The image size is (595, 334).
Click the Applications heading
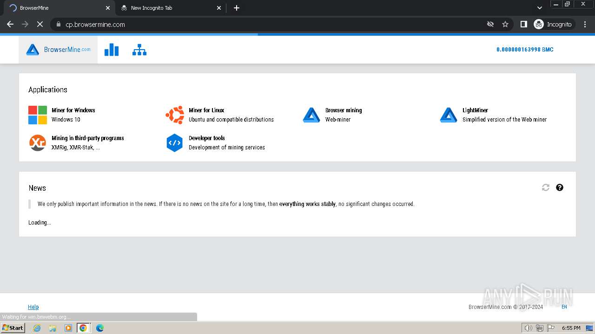pyautogui.click(x=48, y=90)
